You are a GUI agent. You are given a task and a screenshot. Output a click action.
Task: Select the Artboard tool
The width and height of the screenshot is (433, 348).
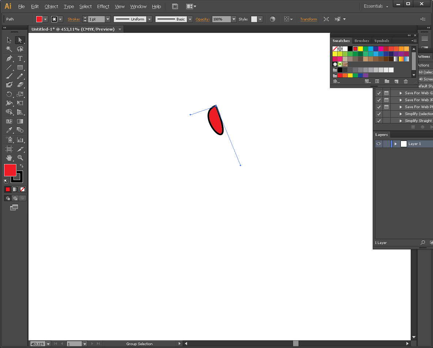[9, 149]
